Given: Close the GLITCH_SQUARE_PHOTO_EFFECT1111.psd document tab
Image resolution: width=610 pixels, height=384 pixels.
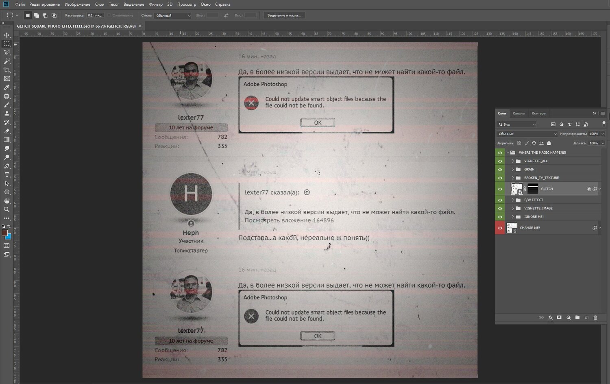Looking at the screenshot, I should [x=140, y=26].
